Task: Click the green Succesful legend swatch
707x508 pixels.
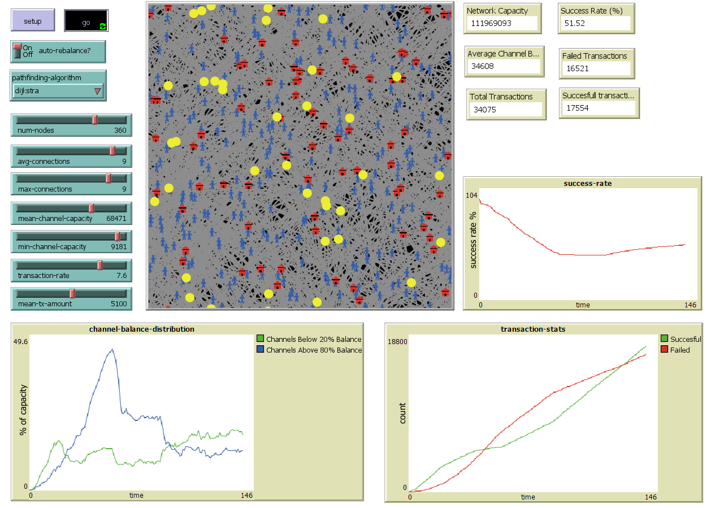Action: 664,340
